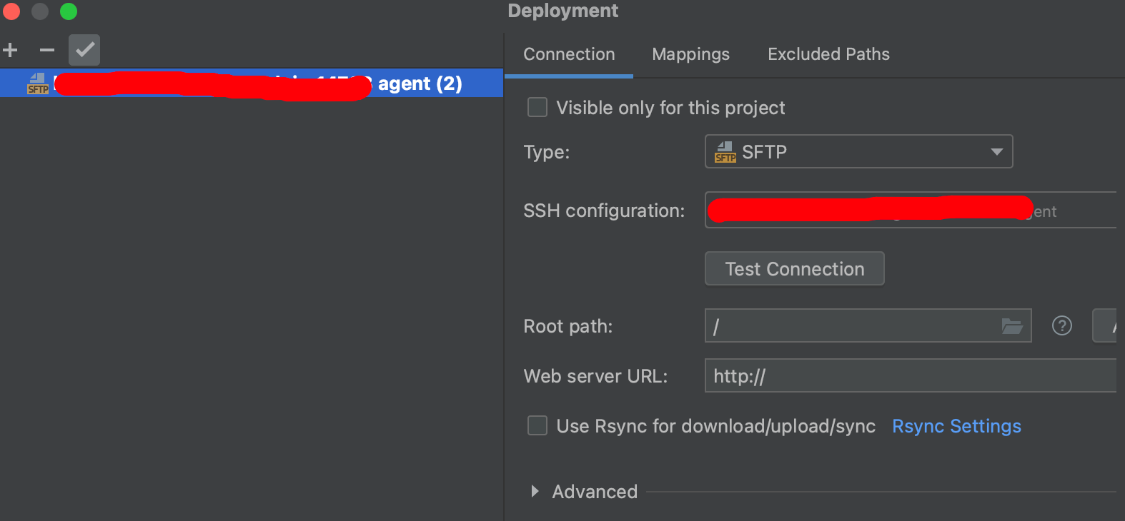Expand the Advanced section
Screen dimensions: 1125x521
535,492
